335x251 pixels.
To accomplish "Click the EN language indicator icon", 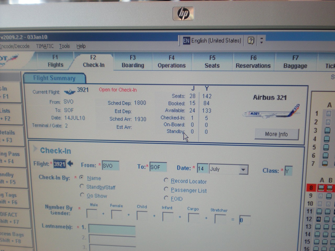I will [186, 41].
